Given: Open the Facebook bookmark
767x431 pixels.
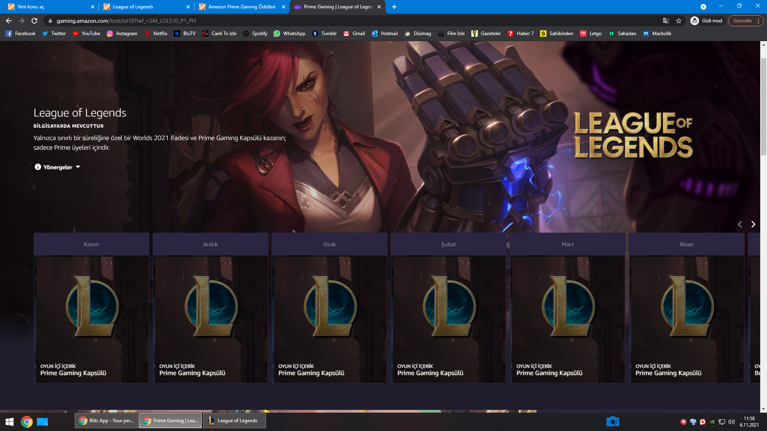Looking at the screenshot, I should pos(20,34).
